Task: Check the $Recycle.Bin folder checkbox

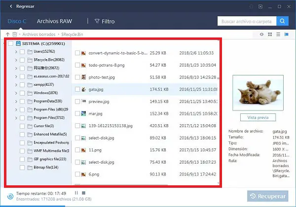Action: click(x=22, y=60)
